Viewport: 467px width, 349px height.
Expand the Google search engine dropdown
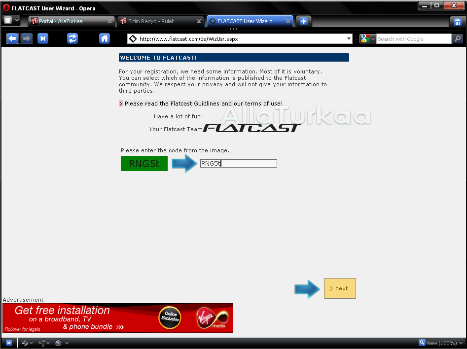(x=368, y=39)
